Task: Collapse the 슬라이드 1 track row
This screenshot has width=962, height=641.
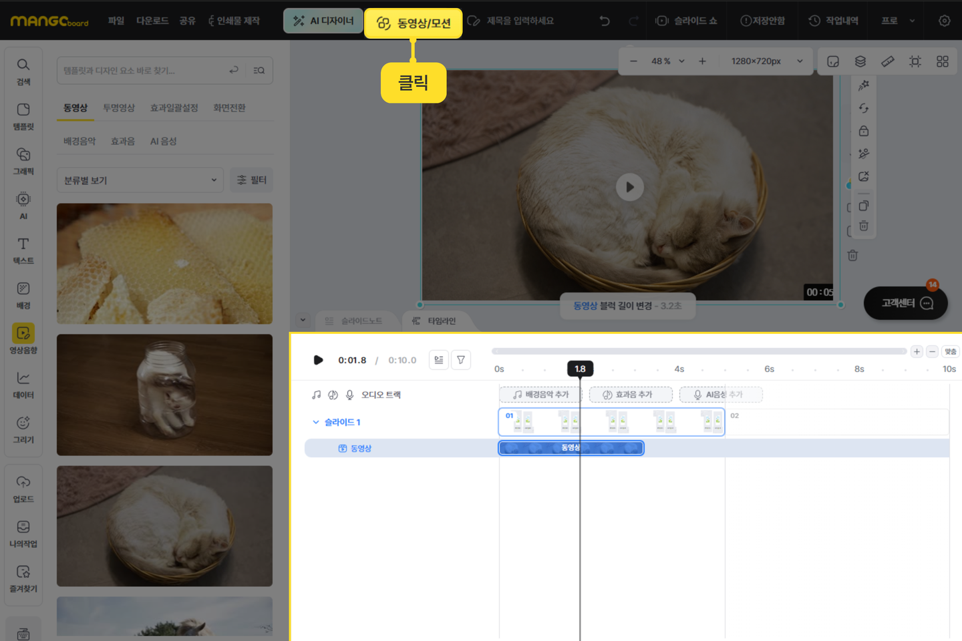Action: pos(316,422)
